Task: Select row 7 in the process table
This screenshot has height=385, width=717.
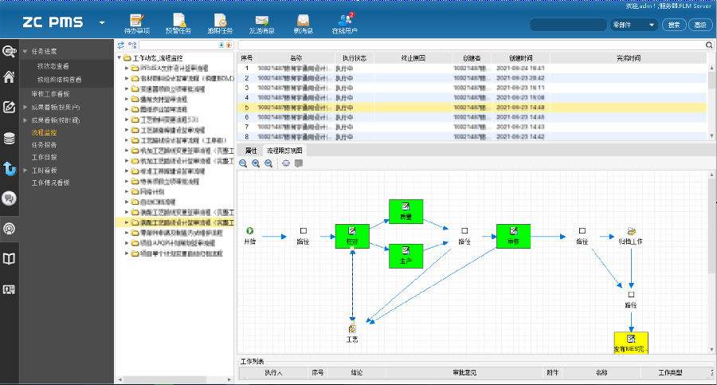Action: click(472, 127)
